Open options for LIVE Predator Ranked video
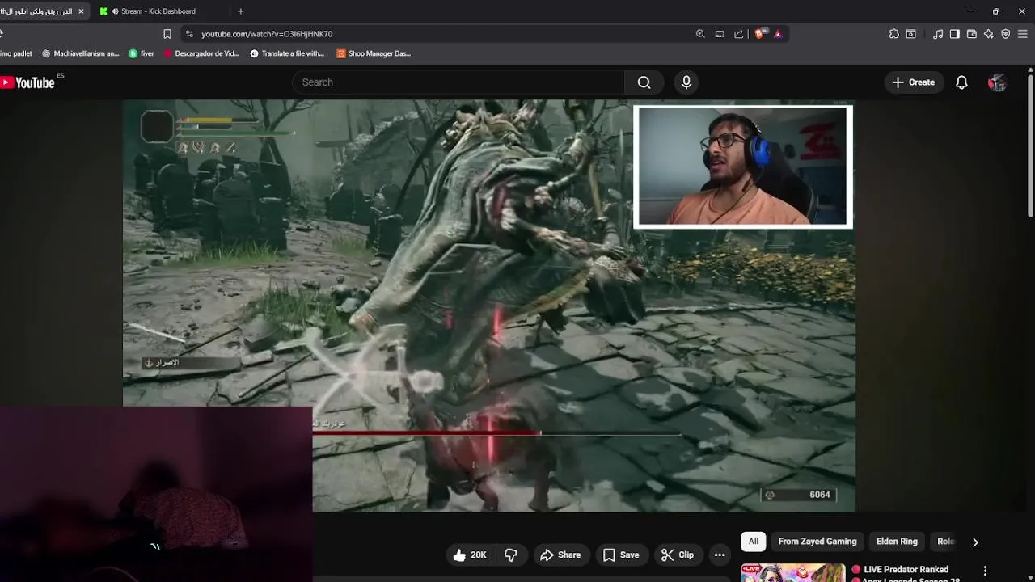Screen dimensions: 1035x582 [x=985, y=571]
